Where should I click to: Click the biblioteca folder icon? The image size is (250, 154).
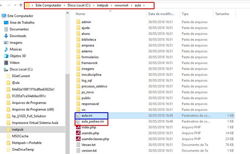(78, 39)
